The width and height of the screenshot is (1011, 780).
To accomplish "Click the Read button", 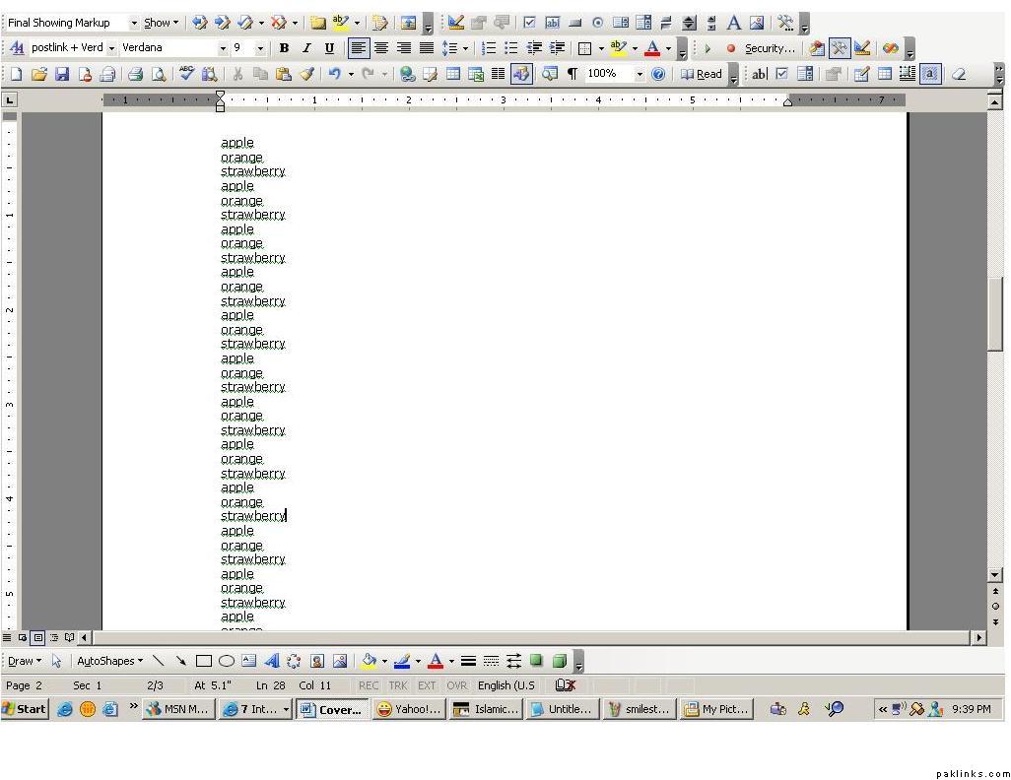I will (702, 74).
